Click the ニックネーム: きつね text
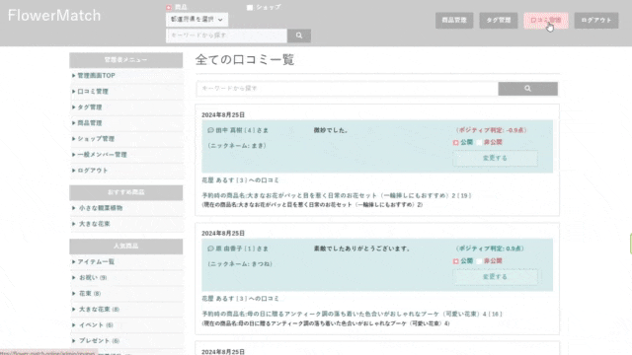The width and height of the screenshot is (632, 355). pyautogui.click(x=240, y=264)
